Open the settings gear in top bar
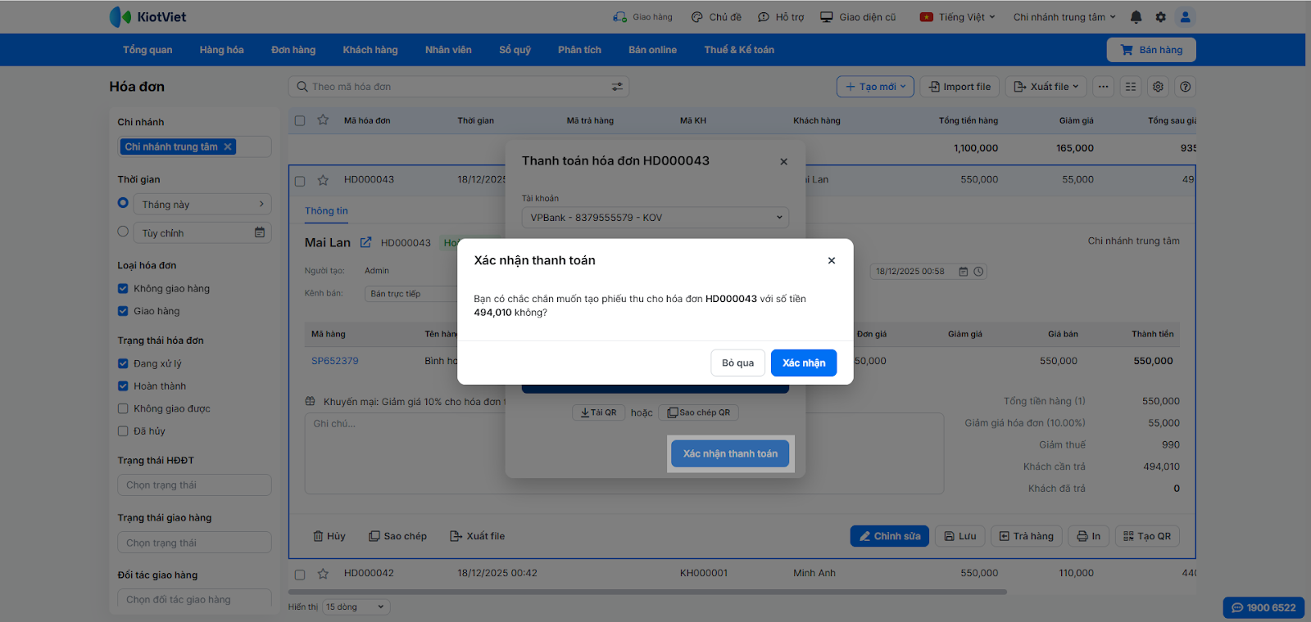This screenshot has height=622, width=1311. 1160,16
